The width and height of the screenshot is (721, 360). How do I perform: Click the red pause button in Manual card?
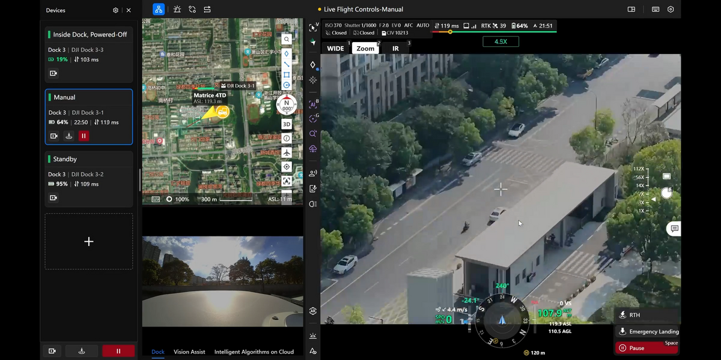click(84, 136)
